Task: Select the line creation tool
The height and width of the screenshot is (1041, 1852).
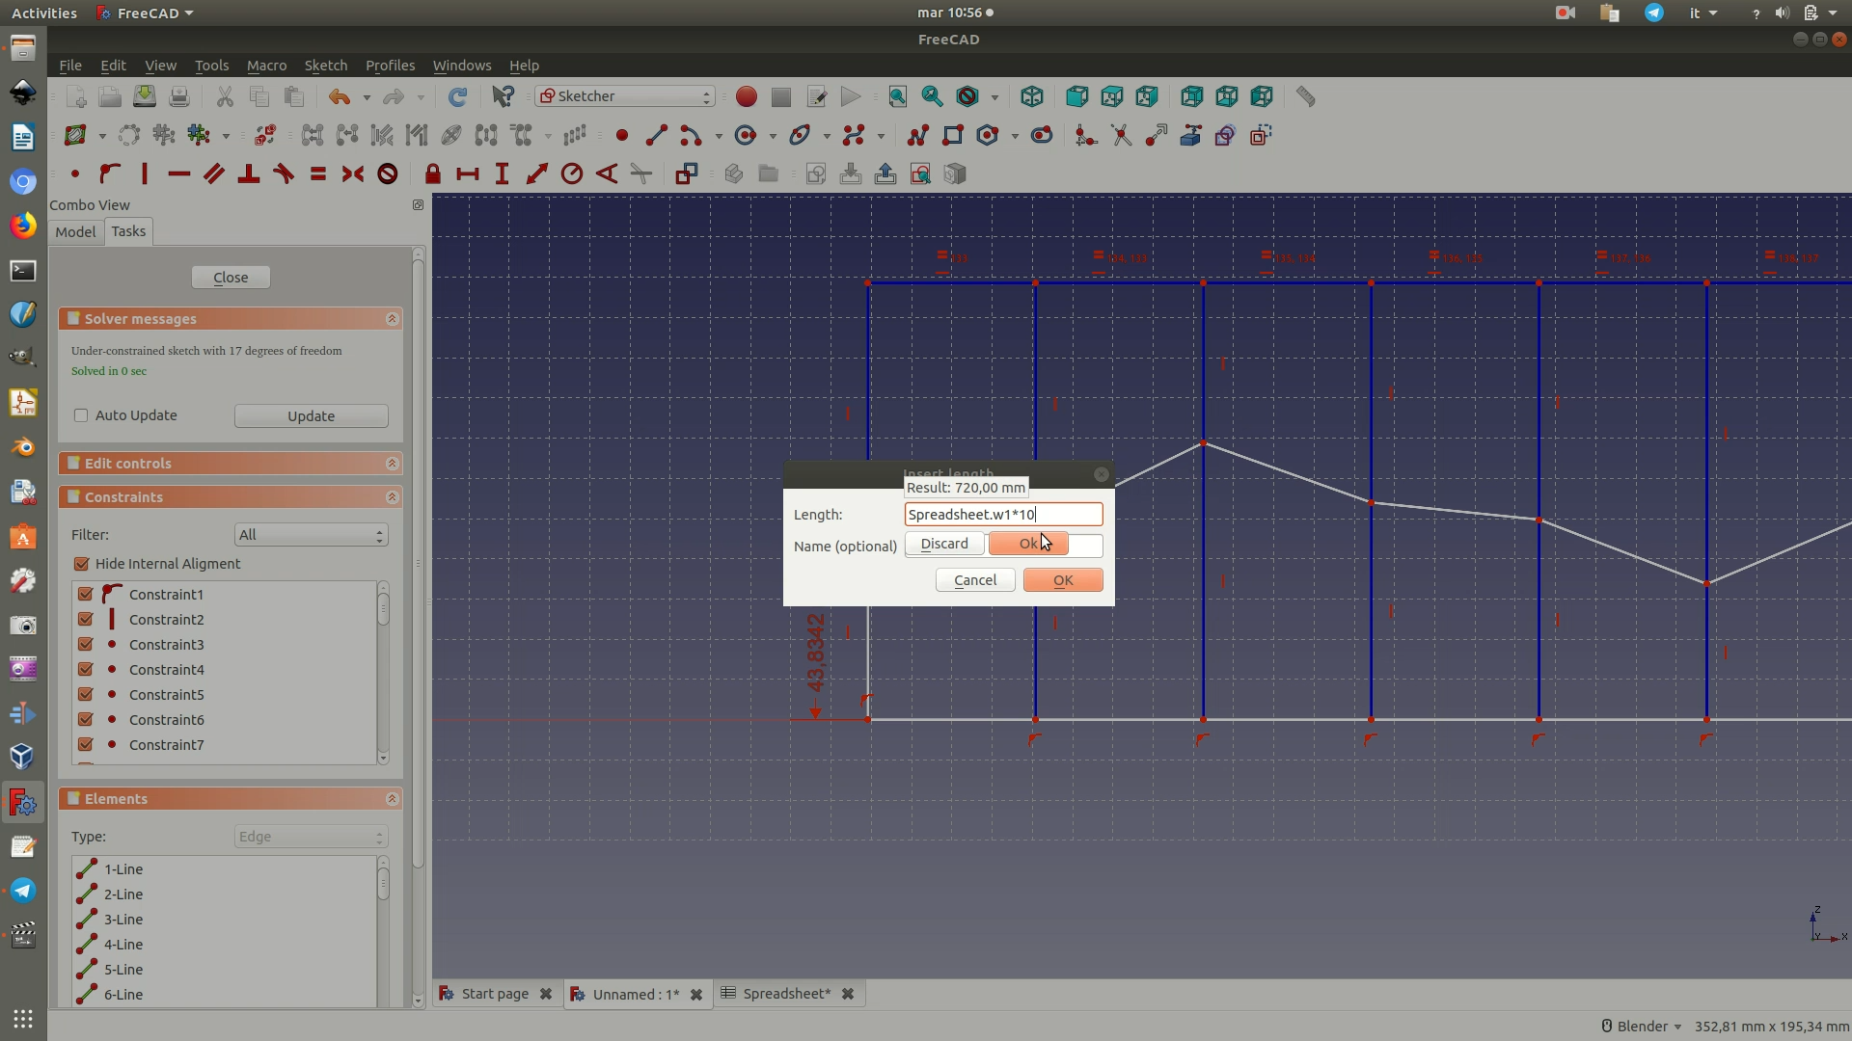Action: (657, 136)
